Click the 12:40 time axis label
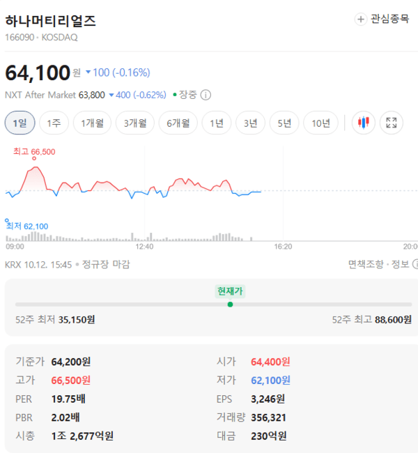 pyautogui.click(x=144, y=247)
